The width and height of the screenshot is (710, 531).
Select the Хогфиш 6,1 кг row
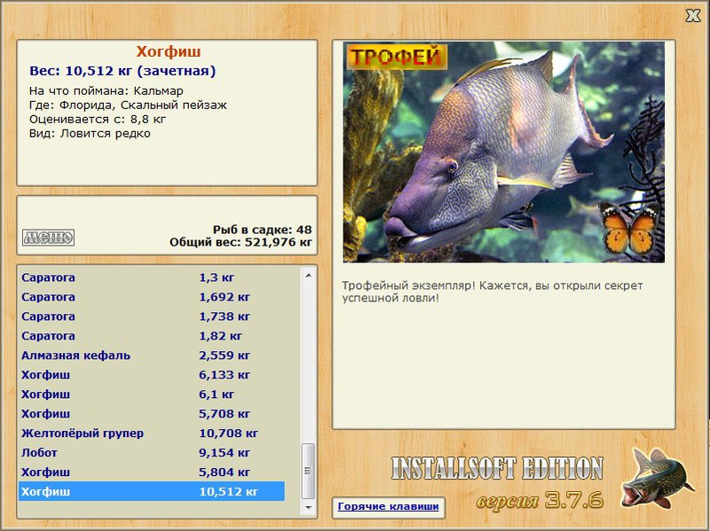tap(152, 394)
